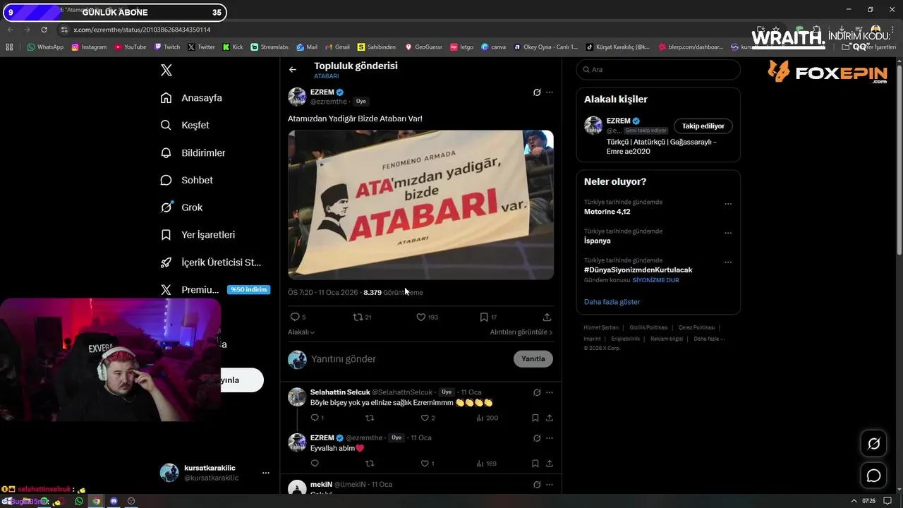Open the reply icon on the main post

coord(295,317)
